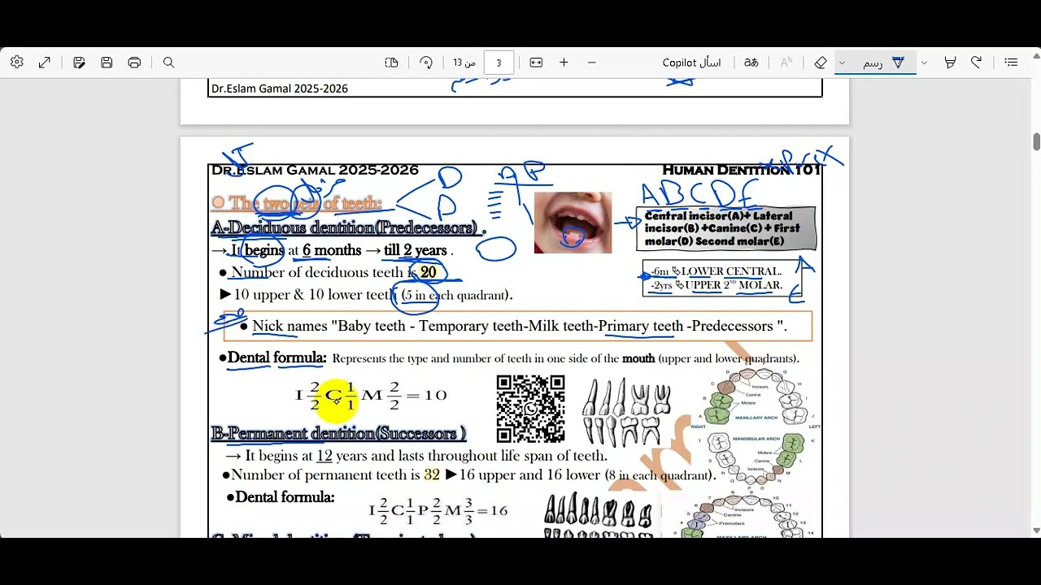The width and height of the screenshot is (1041, 585).
Task: Open the PDF settings gear
Action: pos(17,63)
